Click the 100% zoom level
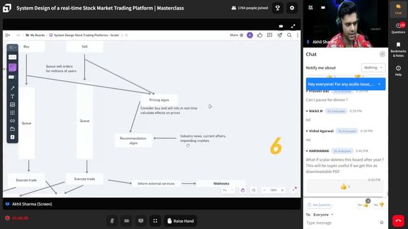The height and width of the screenshot is (229, 408). [273, 190]
